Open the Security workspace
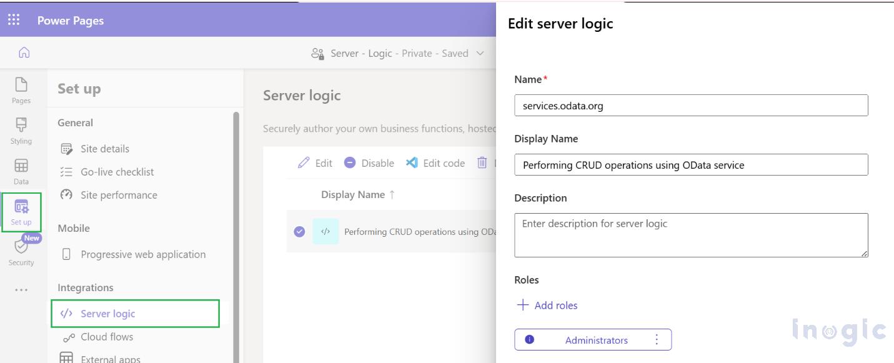894x363 pixels. coord(21,253)
